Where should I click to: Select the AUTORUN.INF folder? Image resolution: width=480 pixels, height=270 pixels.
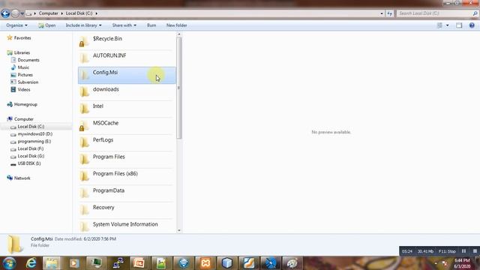127,58
